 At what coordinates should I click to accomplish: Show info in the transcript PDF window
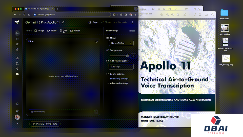click(x=162, y=15)
